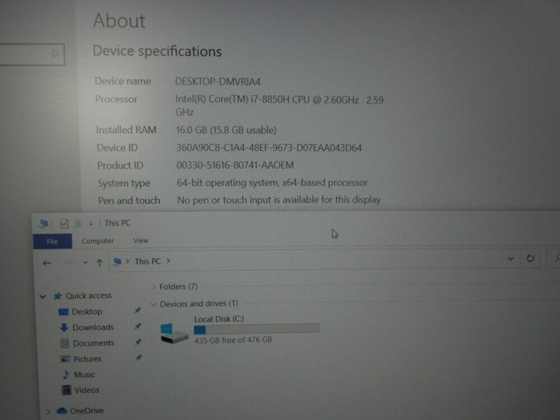This screenshot has height=420, width=560.
Task: Select the Local Disk (C:) drive icon
Action: (174, 333)
